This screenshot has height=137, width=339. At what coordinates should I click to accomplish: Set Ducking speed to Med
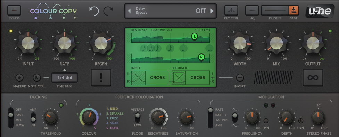(x=19, y=120)
